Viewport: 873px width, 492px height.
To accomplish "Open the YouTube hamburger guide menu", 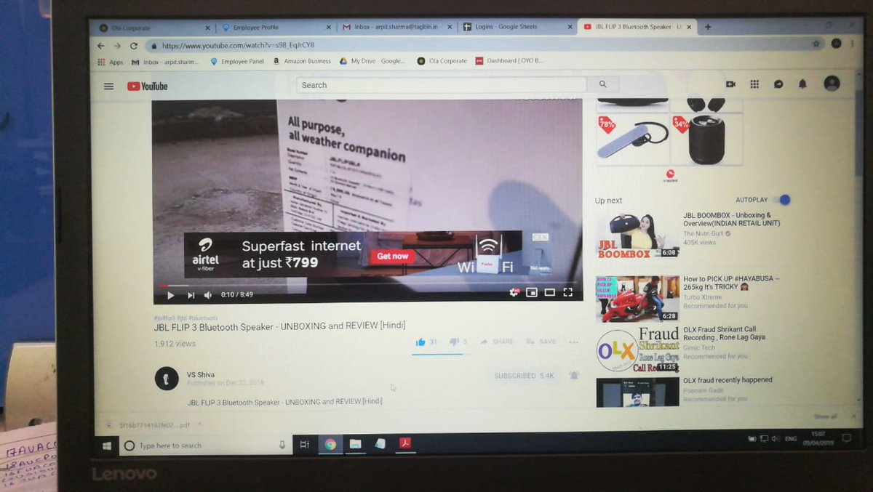I will coord(108,86).
